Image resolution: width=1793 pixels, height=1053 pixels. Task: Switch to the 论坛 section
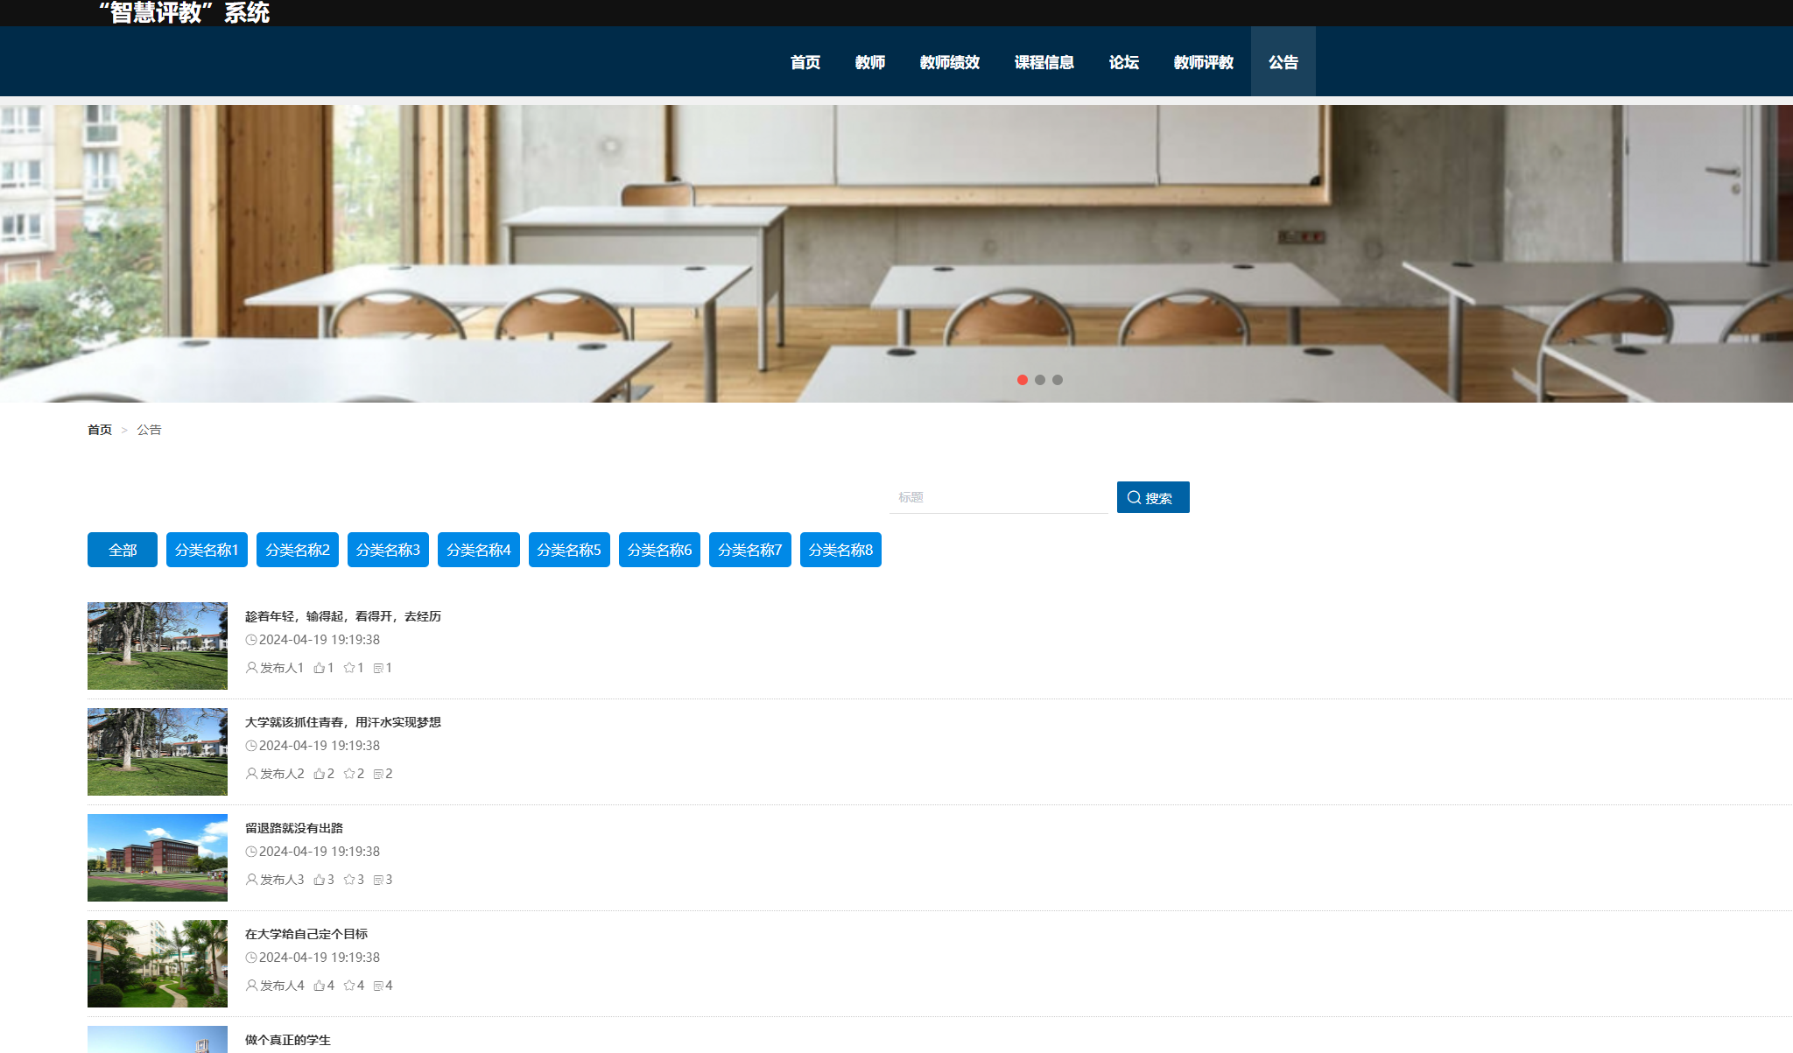(1124, 62)
